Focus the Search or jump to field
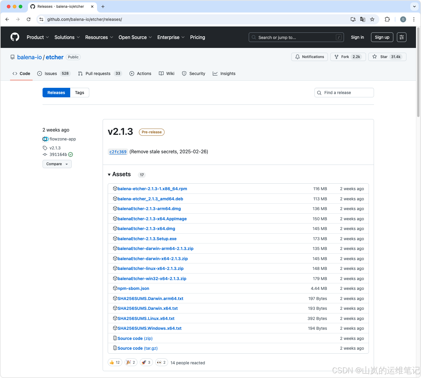Viewport: 421px width, 378px height. pos(296,37)
